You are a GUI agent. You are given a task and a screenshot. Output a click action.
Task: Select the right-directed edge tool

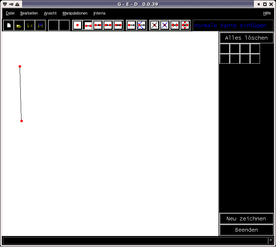(98, 25)
